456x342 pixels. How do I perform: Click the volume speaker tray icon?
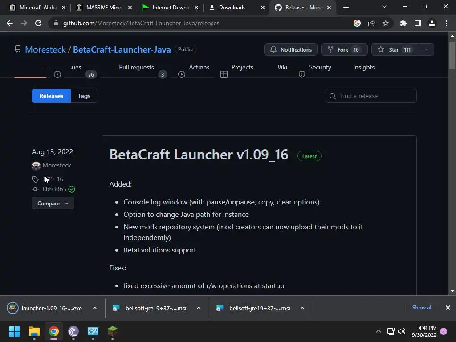[x=402, y=331]
